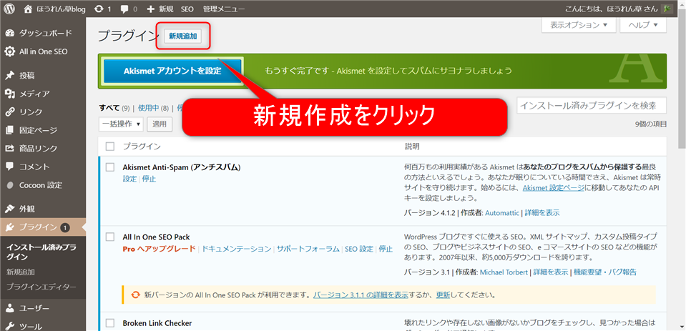Click the 投稿 pin icon
Viewport: 686px width, 331px height.
[x=9, y=76]
